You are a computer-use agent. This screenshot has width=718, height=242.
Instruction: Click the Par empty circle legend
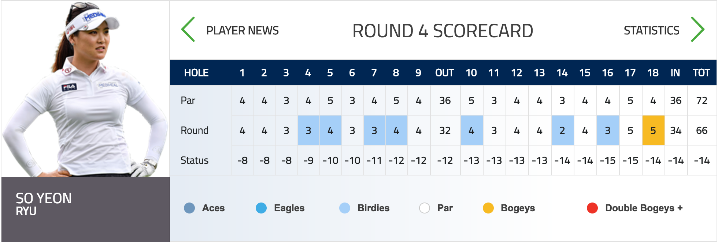(x=425, y=208)
